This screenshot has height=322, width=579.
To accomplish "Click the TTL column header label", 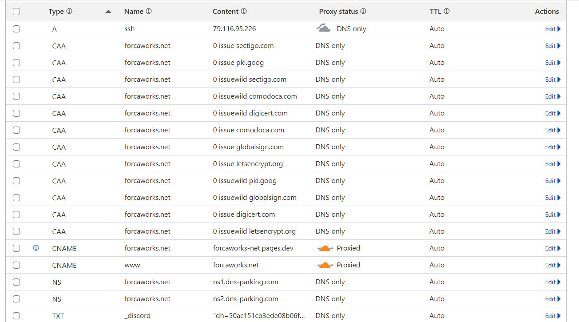I will coord(436,12).
